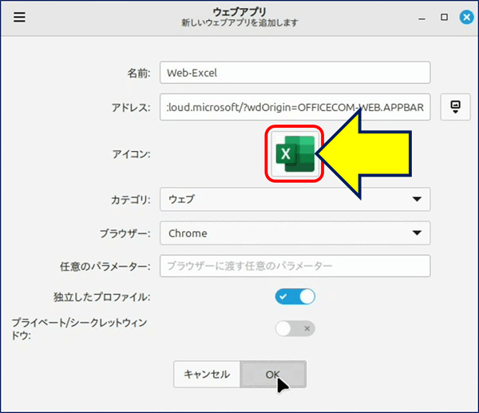Click the Excel icon chooser button
The width and height of the screenshot is (479, 413).
click(295, 153)
